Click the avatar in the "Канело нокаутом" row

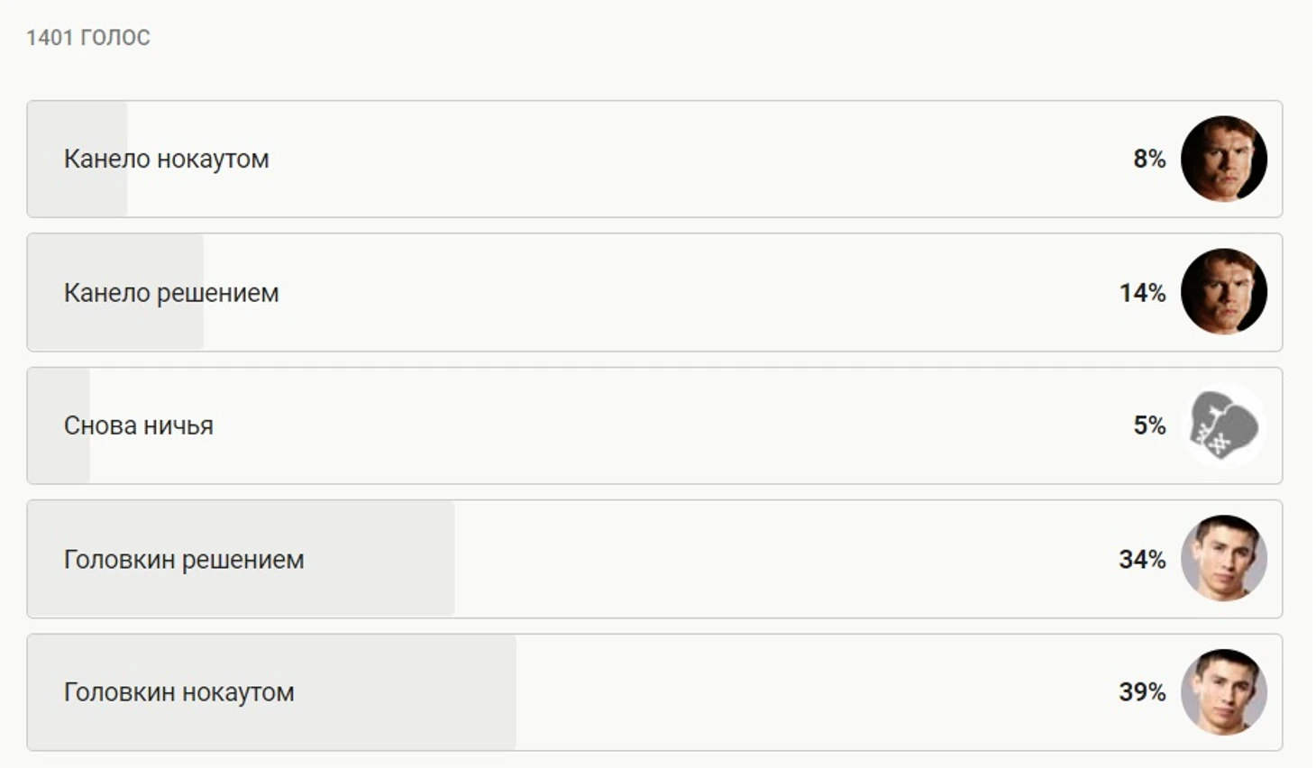[1223, 159]
